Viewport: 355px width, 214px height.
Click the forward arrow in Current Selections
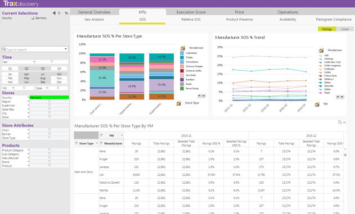60,13
